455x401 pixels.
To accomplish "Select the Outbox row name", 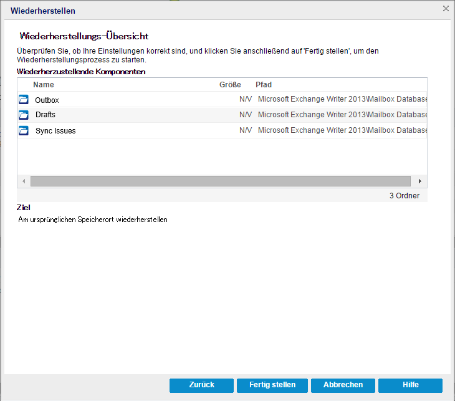I will (47, 100).
